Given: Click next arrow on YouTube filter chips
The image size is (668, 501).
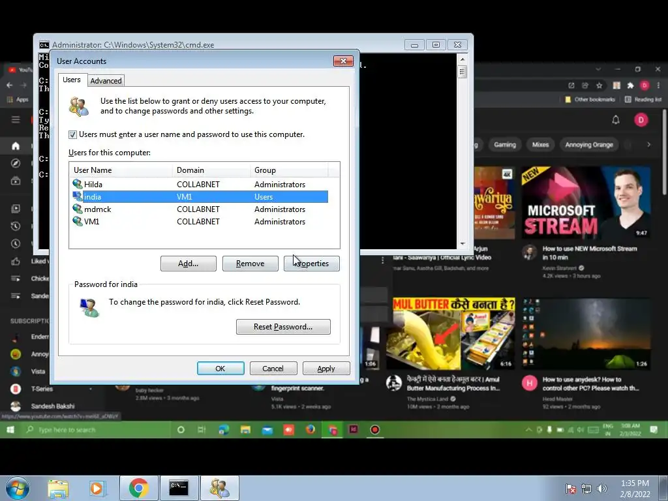Looking at the screenshot, I should [648, 145].
